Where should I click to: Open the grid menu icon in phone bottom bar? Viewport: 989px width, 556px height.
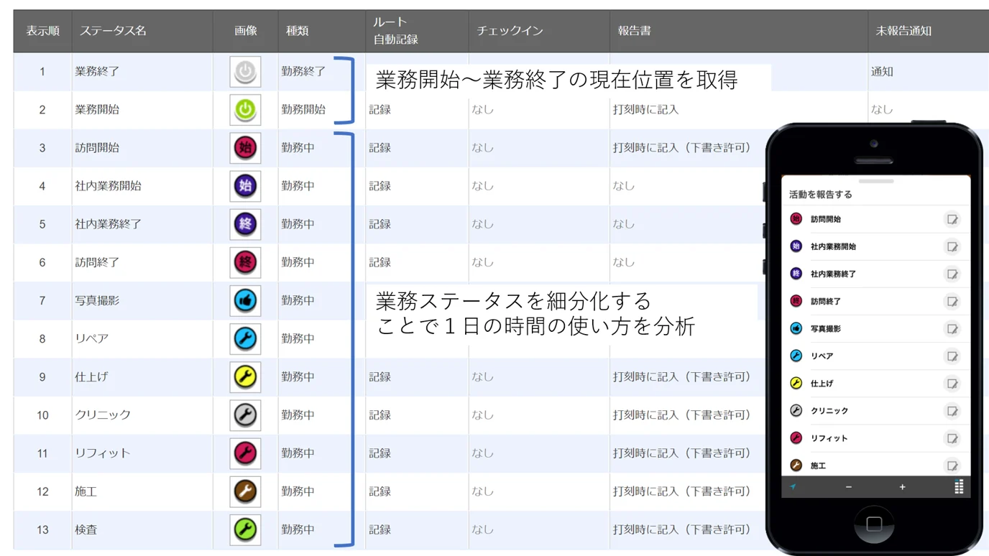pyautogui.click(x=959, y=486)
